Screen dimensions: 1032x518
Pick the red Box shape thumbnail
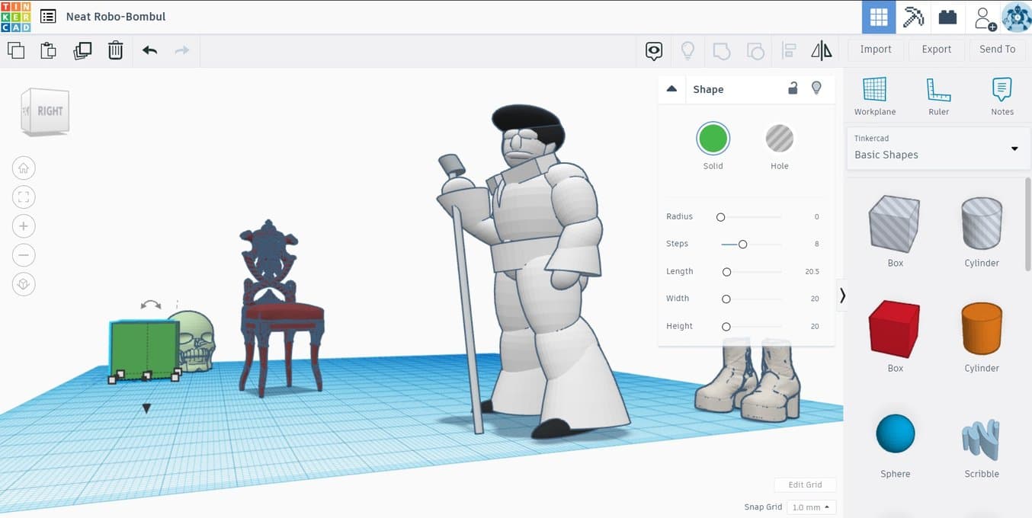895,328
